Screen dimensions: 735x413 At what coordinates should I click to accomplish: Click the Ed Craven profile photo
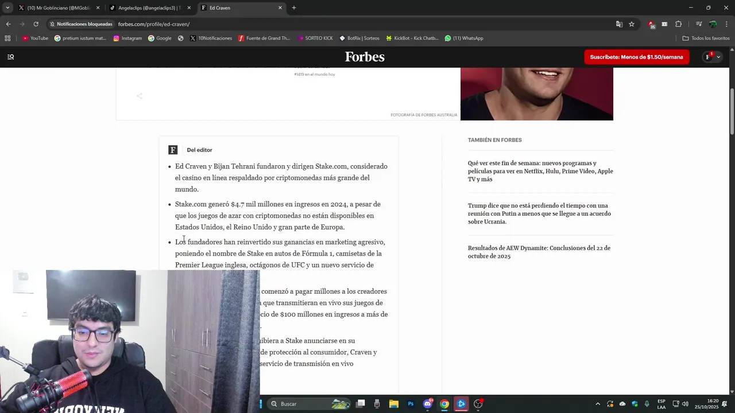click(x=537, y=94)
